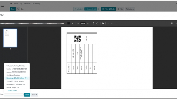Click the QR code on the label preview

click(x=77, y=39)
